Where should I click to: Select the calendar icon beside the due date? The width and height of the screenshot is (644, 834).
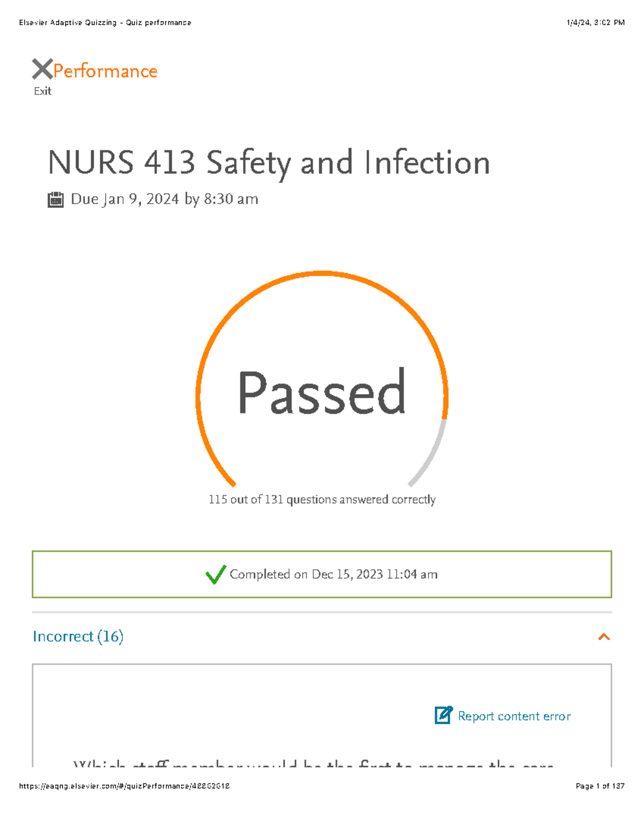[55, 199]
